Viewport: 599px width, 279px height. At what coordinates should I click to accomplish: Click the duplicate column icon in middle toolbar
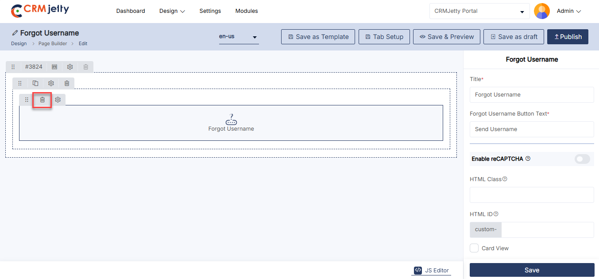35,83
